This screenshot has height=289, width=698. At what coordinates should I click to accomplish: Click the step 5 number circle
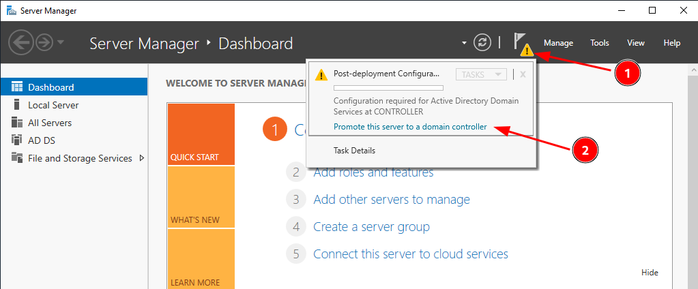point(296,254)
